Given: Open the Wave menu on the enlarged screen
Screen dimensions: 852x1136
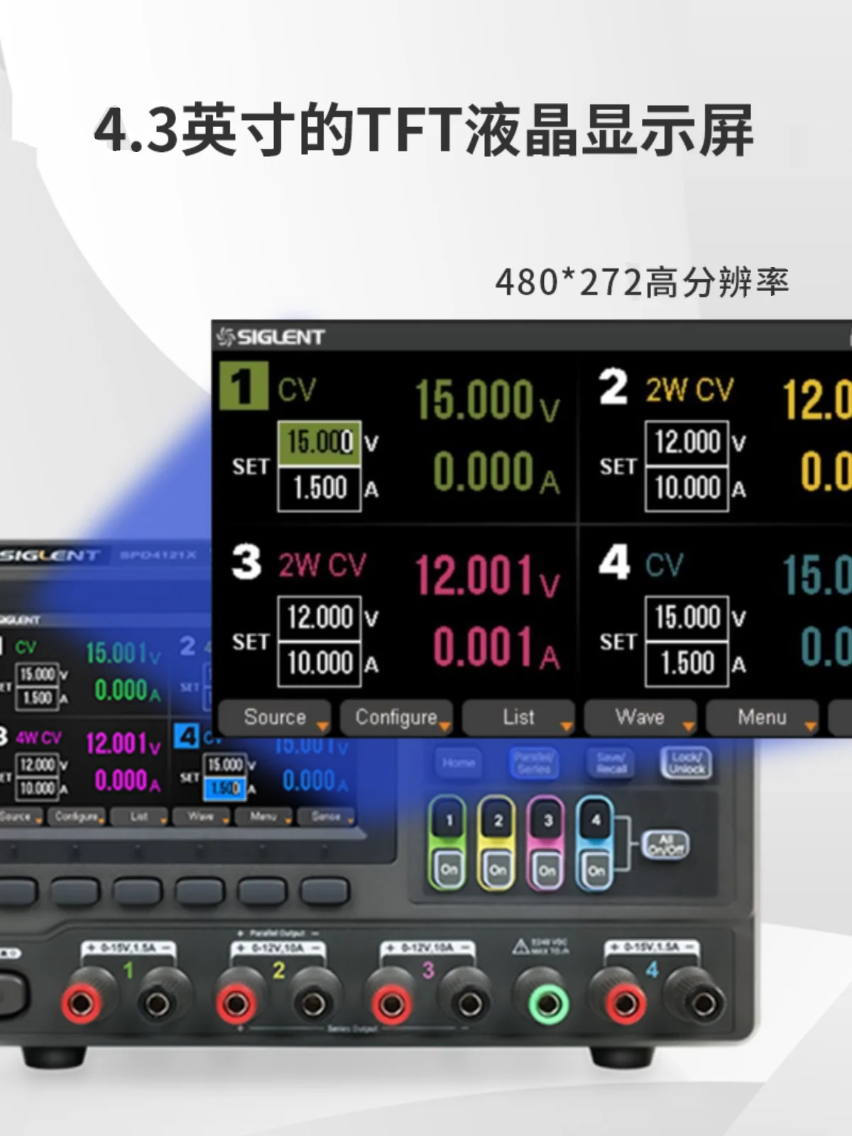Looking at the screenshot, I should point(640,717).
